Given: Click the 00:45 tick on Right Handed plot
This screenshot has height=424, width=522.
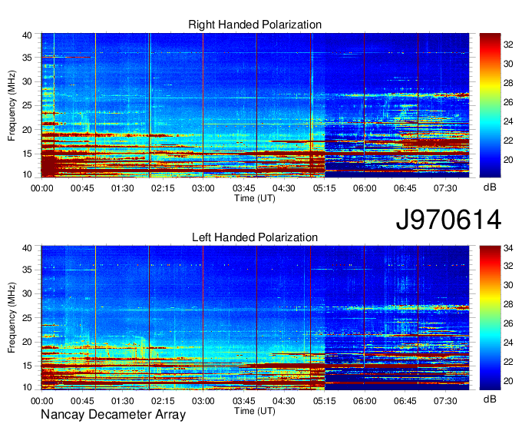Looking at the screenshot, I should pos(82,188).
